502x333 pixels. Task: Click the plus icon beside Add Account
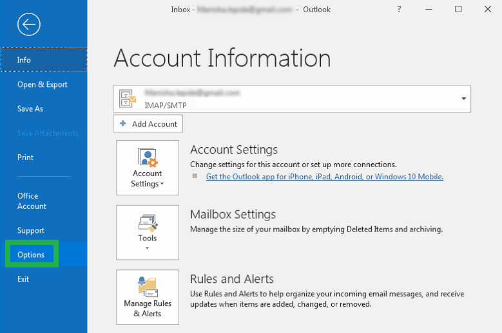123,123
